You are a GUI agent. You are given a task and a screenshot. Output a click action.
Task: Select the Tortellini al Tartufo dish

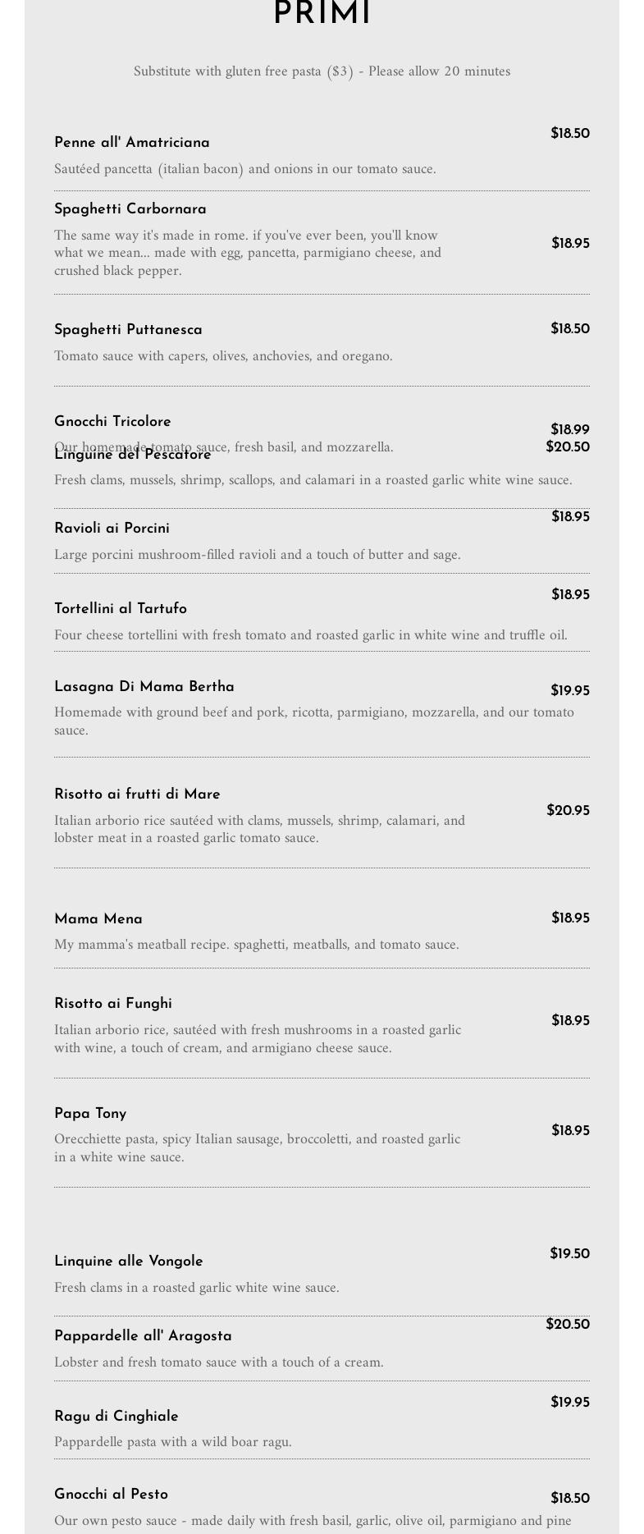point(121,609)
